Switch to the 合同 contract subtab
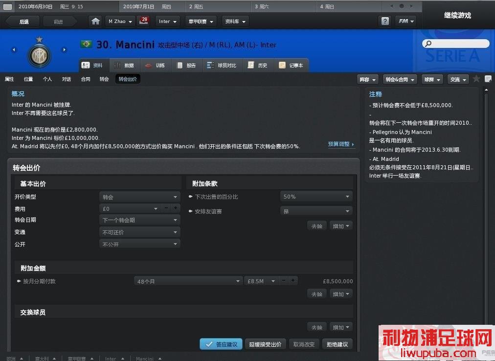Screen dimensions: 495x361 coord(85,79)
